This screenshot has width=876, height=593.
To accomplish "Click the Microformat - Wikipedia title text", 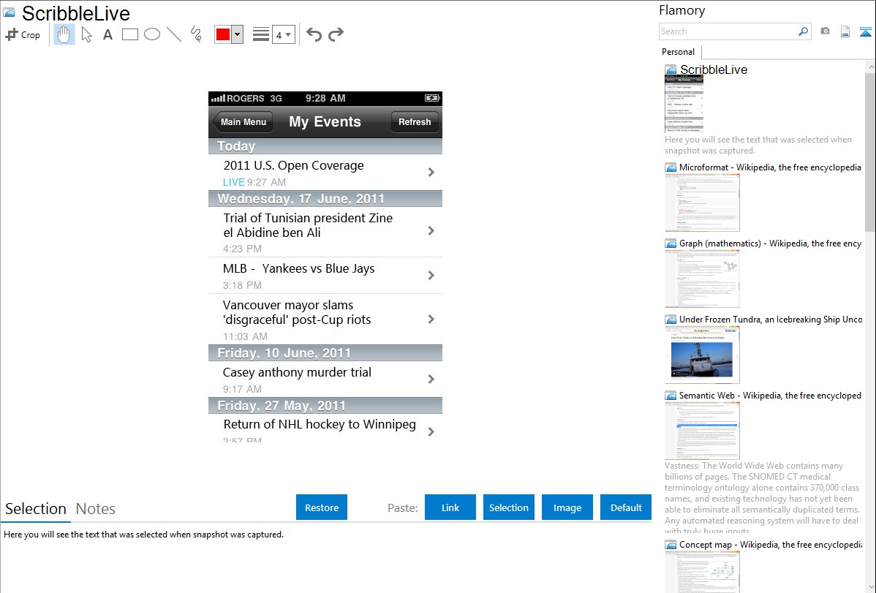I will 770,167.
